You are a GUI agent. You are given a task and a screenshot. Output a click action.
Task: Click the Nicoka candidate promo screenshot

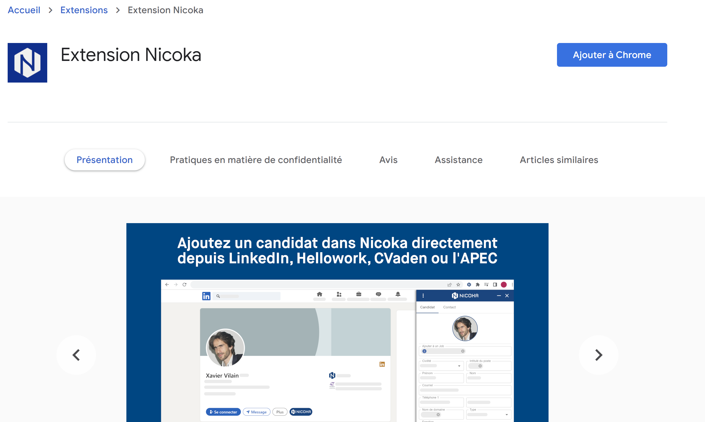pos(337,323)
